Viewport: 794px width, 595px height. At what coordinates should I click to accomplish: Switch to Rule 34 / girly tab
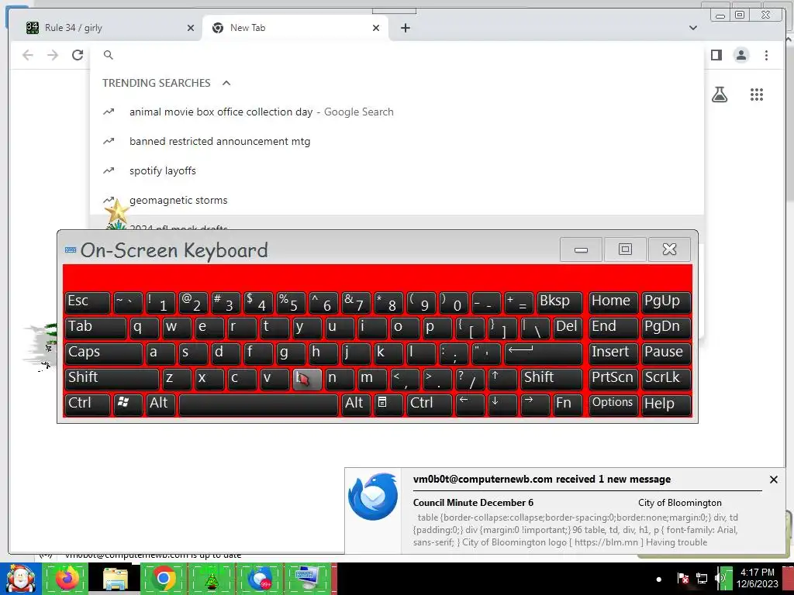pos(107,28)
